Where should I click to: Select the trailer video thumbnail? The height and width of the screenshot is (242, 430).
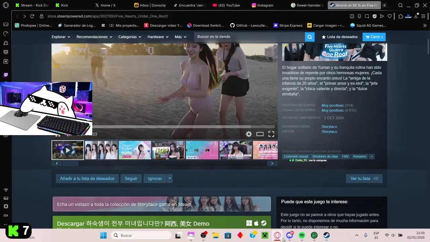(68, 150)
